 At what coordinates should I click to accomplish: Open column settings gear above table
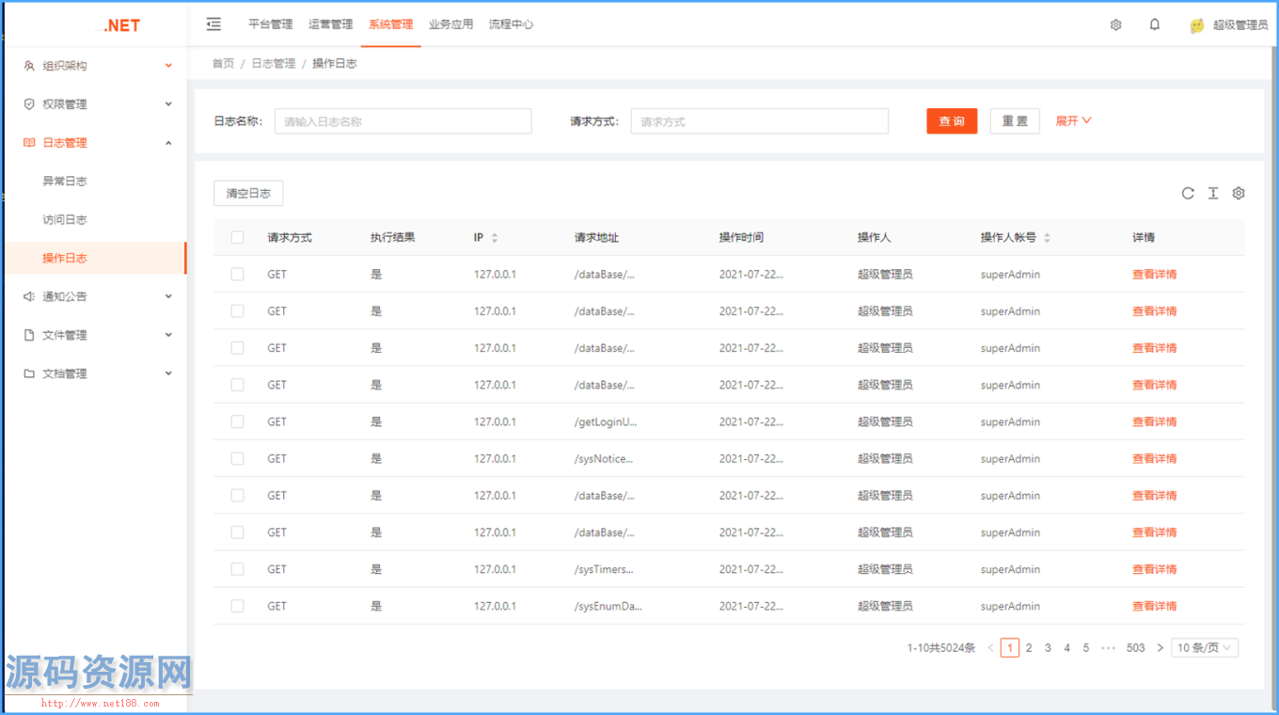pos(1239,193)
